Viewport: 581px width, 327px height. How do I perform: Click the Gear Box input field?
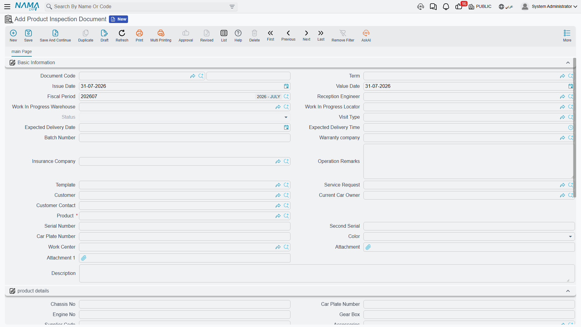pos(469,315)
